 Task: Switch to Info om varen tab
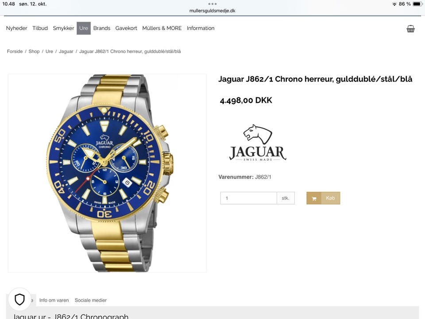(x=54, y=300)
